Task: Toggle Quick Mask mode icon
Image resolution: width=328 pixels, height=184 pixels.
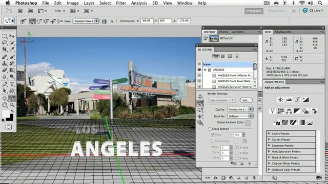Action: pos(8,127)
